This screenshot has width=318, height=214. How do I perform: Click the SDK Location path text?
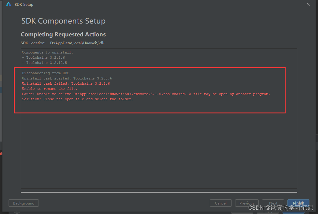click(x=77, y=43)
